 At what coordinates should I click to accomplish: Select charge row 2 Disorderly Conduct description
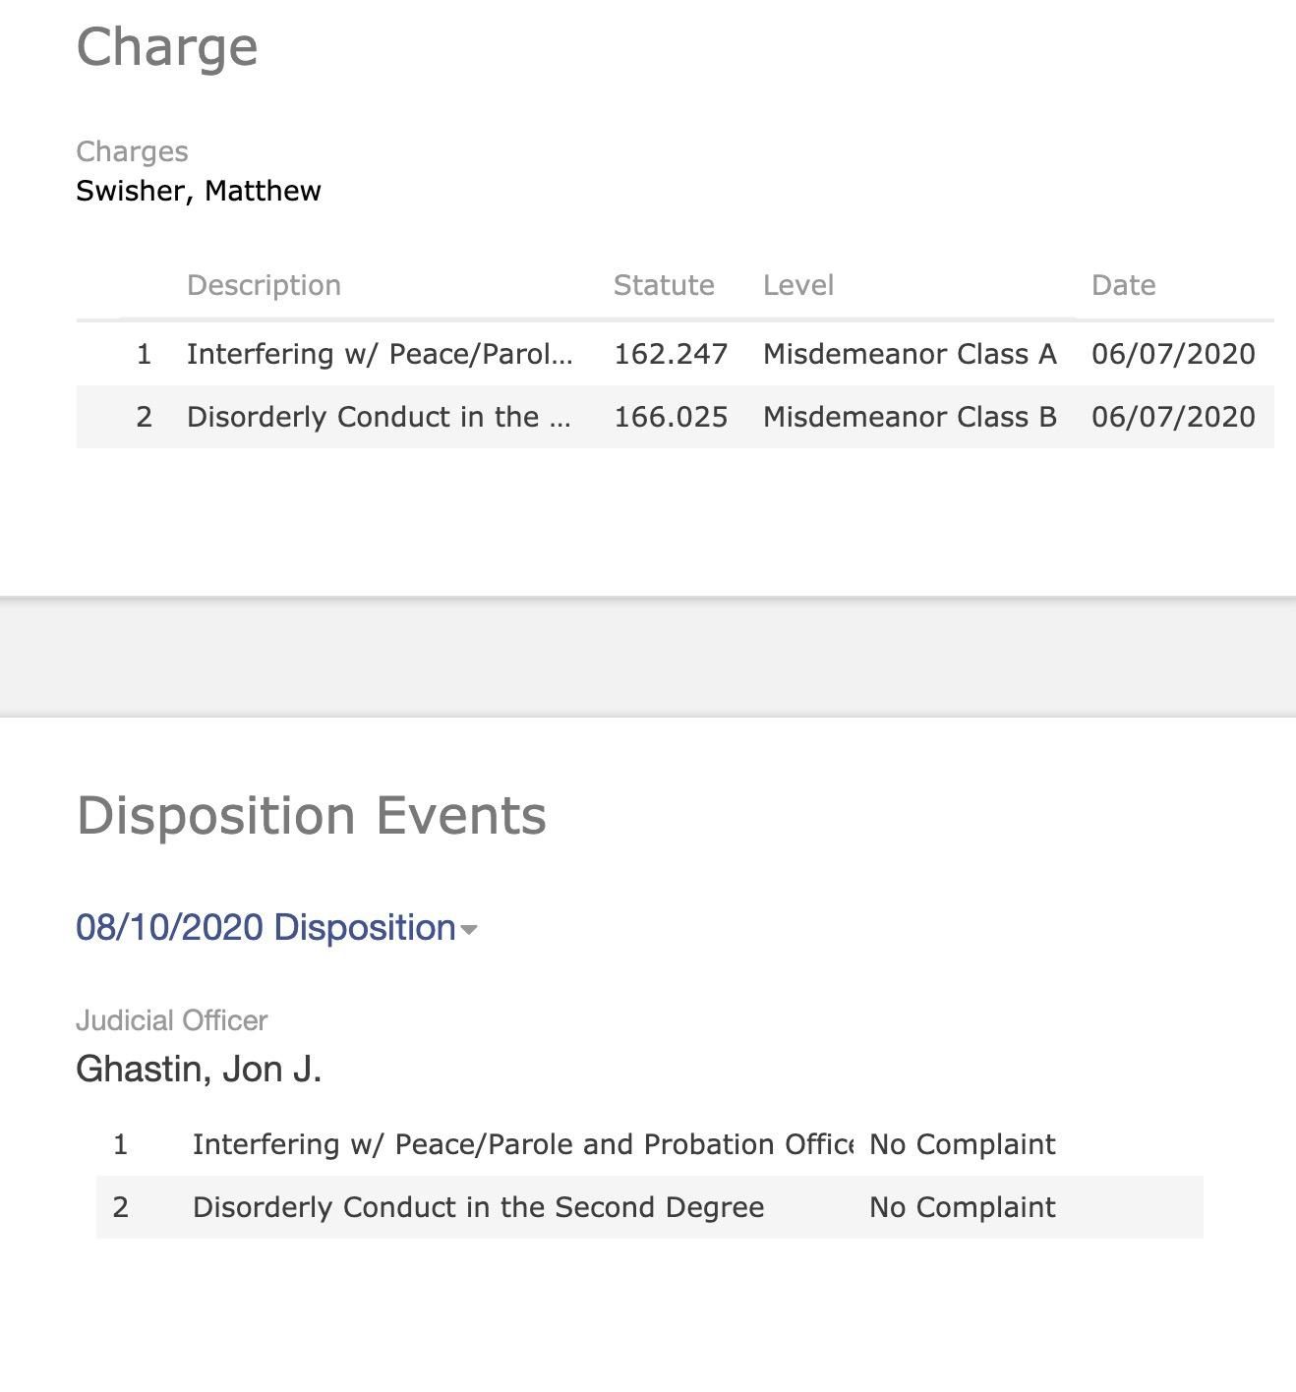click(x=379, y=417)
